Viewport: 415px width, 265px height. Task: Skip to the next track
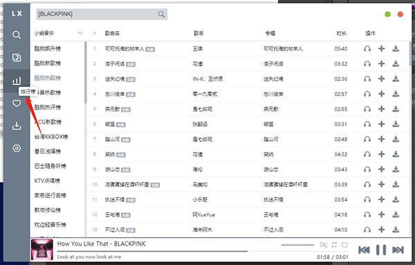click(398, 250)
